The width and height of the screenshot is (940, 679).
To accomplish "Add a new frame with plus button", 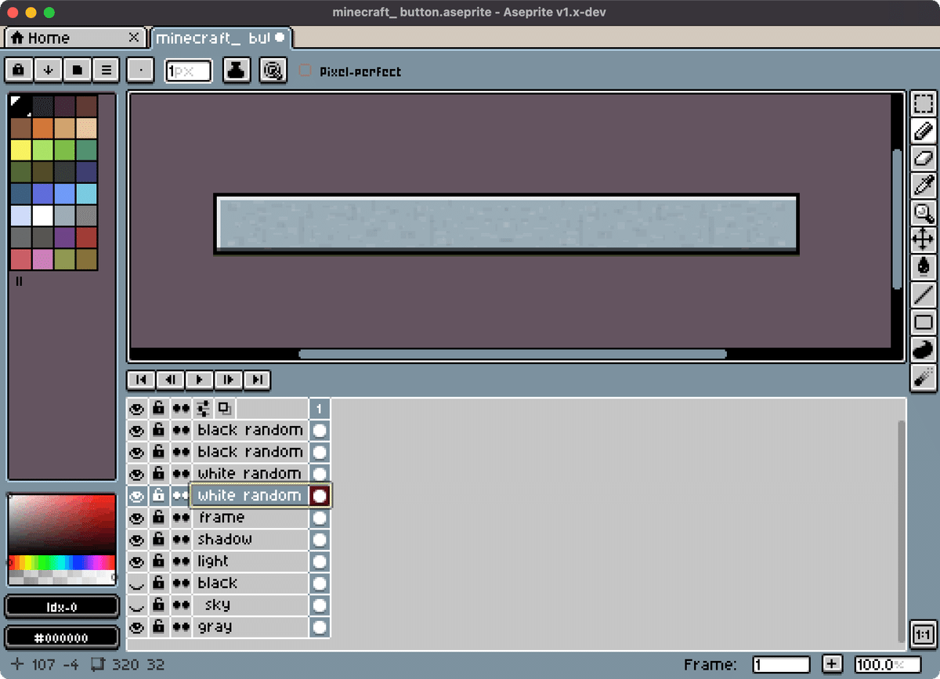I will click(x=832, y=664).
